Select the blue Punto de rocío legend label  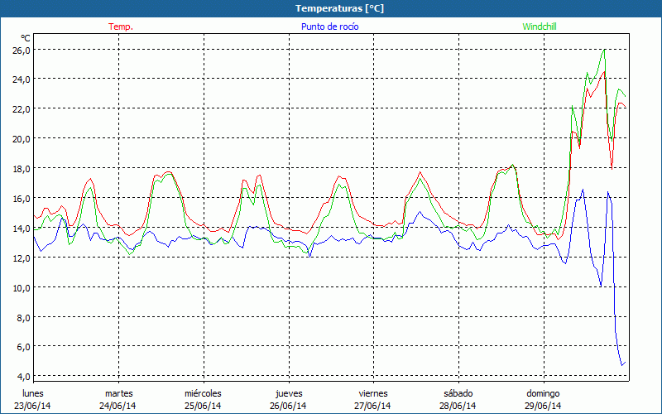pyautogui.click(x=329, y=26)
